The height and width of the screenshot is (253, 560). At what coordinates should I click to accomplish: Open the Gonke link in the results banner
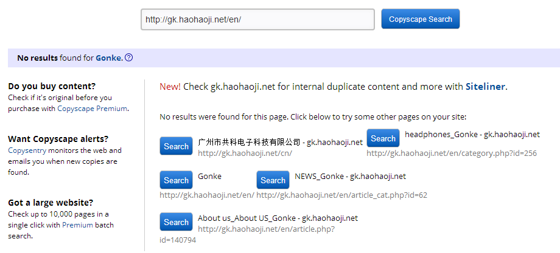[x=108, y=58]
